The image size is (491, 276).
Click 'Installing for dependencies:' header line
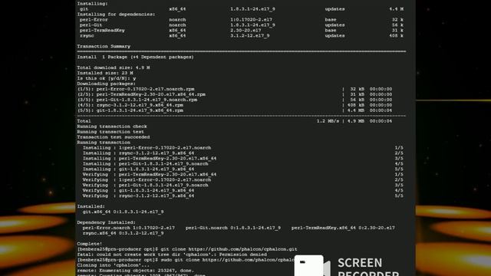click(116, 15)
